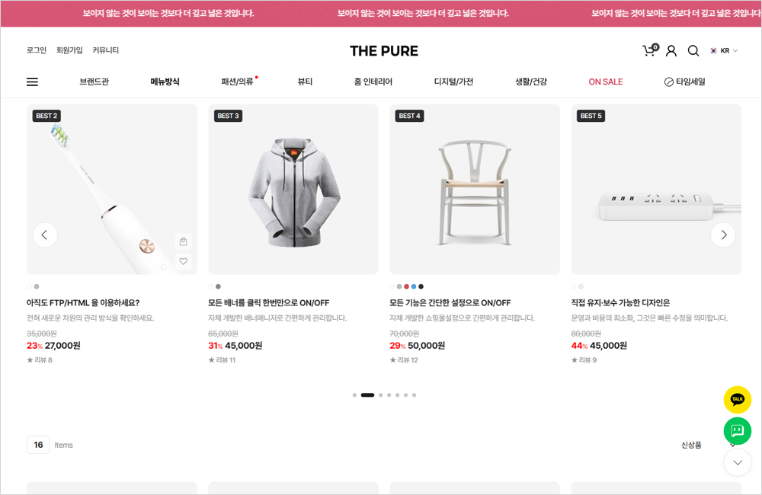Open the hamburger menu icon
762x495 pixels.
pos(32,81)
